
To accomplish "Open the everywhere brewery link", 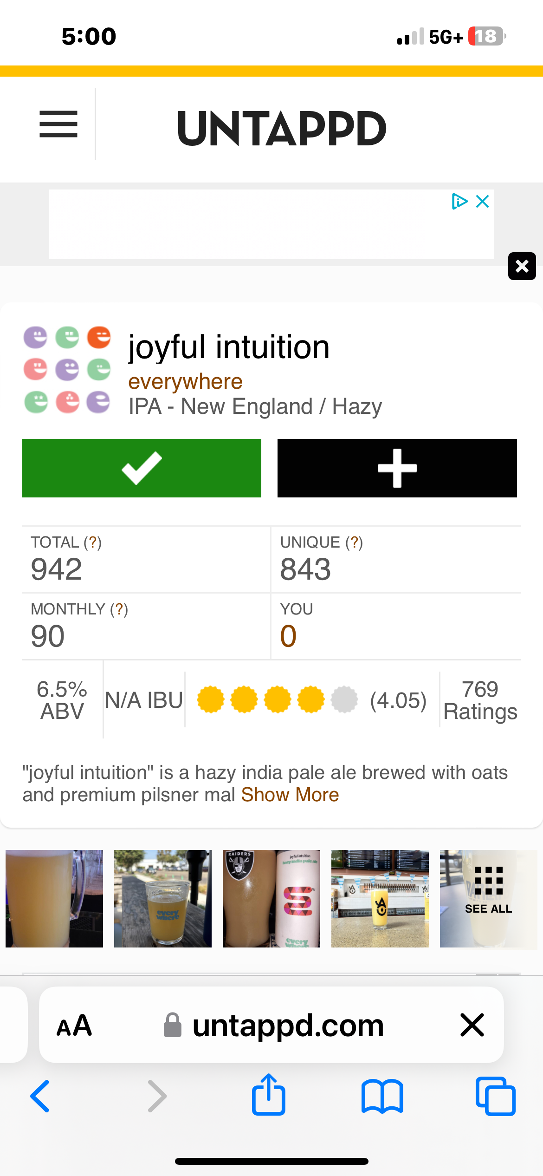I will pyautogui.click(x=185, y=382).
